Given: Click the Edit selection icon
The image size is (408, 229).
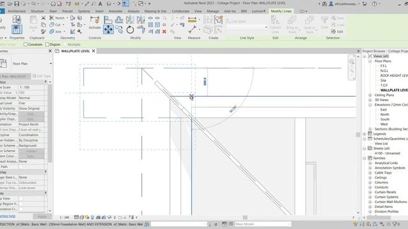Looking at the screenshot, I should tap(337, 31).
